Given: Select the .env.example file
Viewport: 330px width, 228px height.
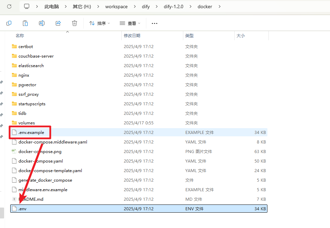Looking at the screenshot, I should click(31, 132).
